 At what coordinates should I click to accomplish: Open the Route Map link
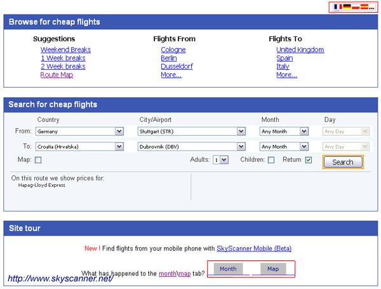(57, 75)
